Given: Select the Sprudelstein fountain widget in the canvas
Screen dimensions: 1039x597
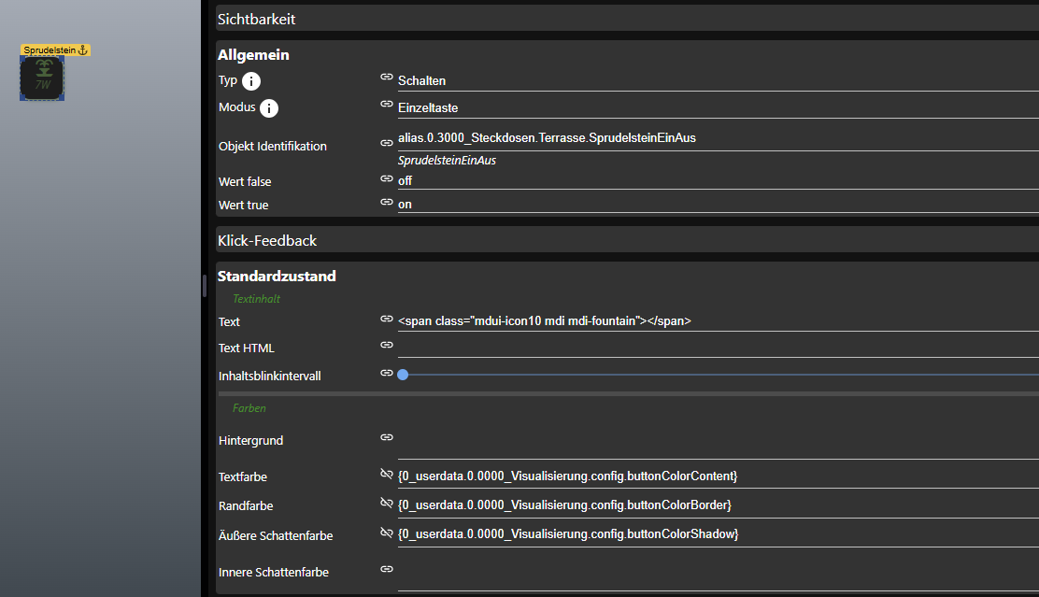Looking at the screenshot, I should click(42, 78).
